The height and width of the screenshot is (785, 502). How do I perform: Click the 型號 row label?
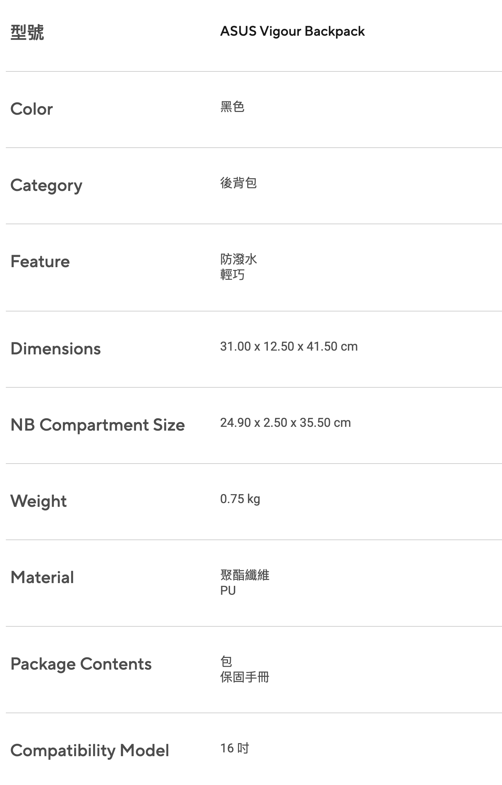tap(27, 32)
